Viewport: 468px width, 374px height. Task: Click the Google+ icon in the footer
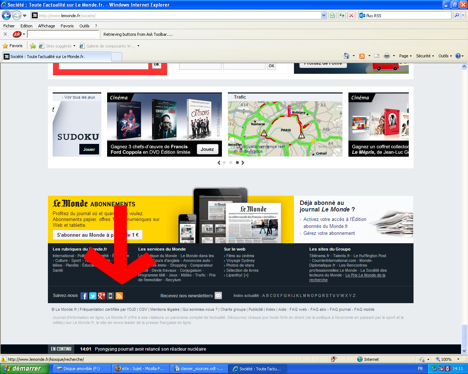(102, 296)
